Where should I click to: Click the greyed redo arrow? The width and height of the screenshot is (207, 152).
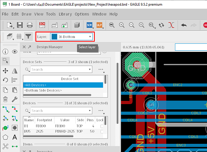pos(194,25)
